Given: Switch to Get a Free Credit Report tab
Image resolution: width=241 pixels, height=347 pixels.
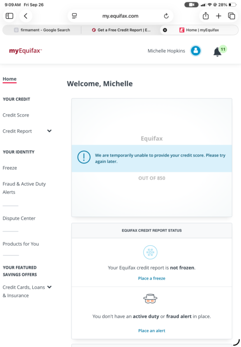Looking at the screenshot, I should [x=121, y=30].
